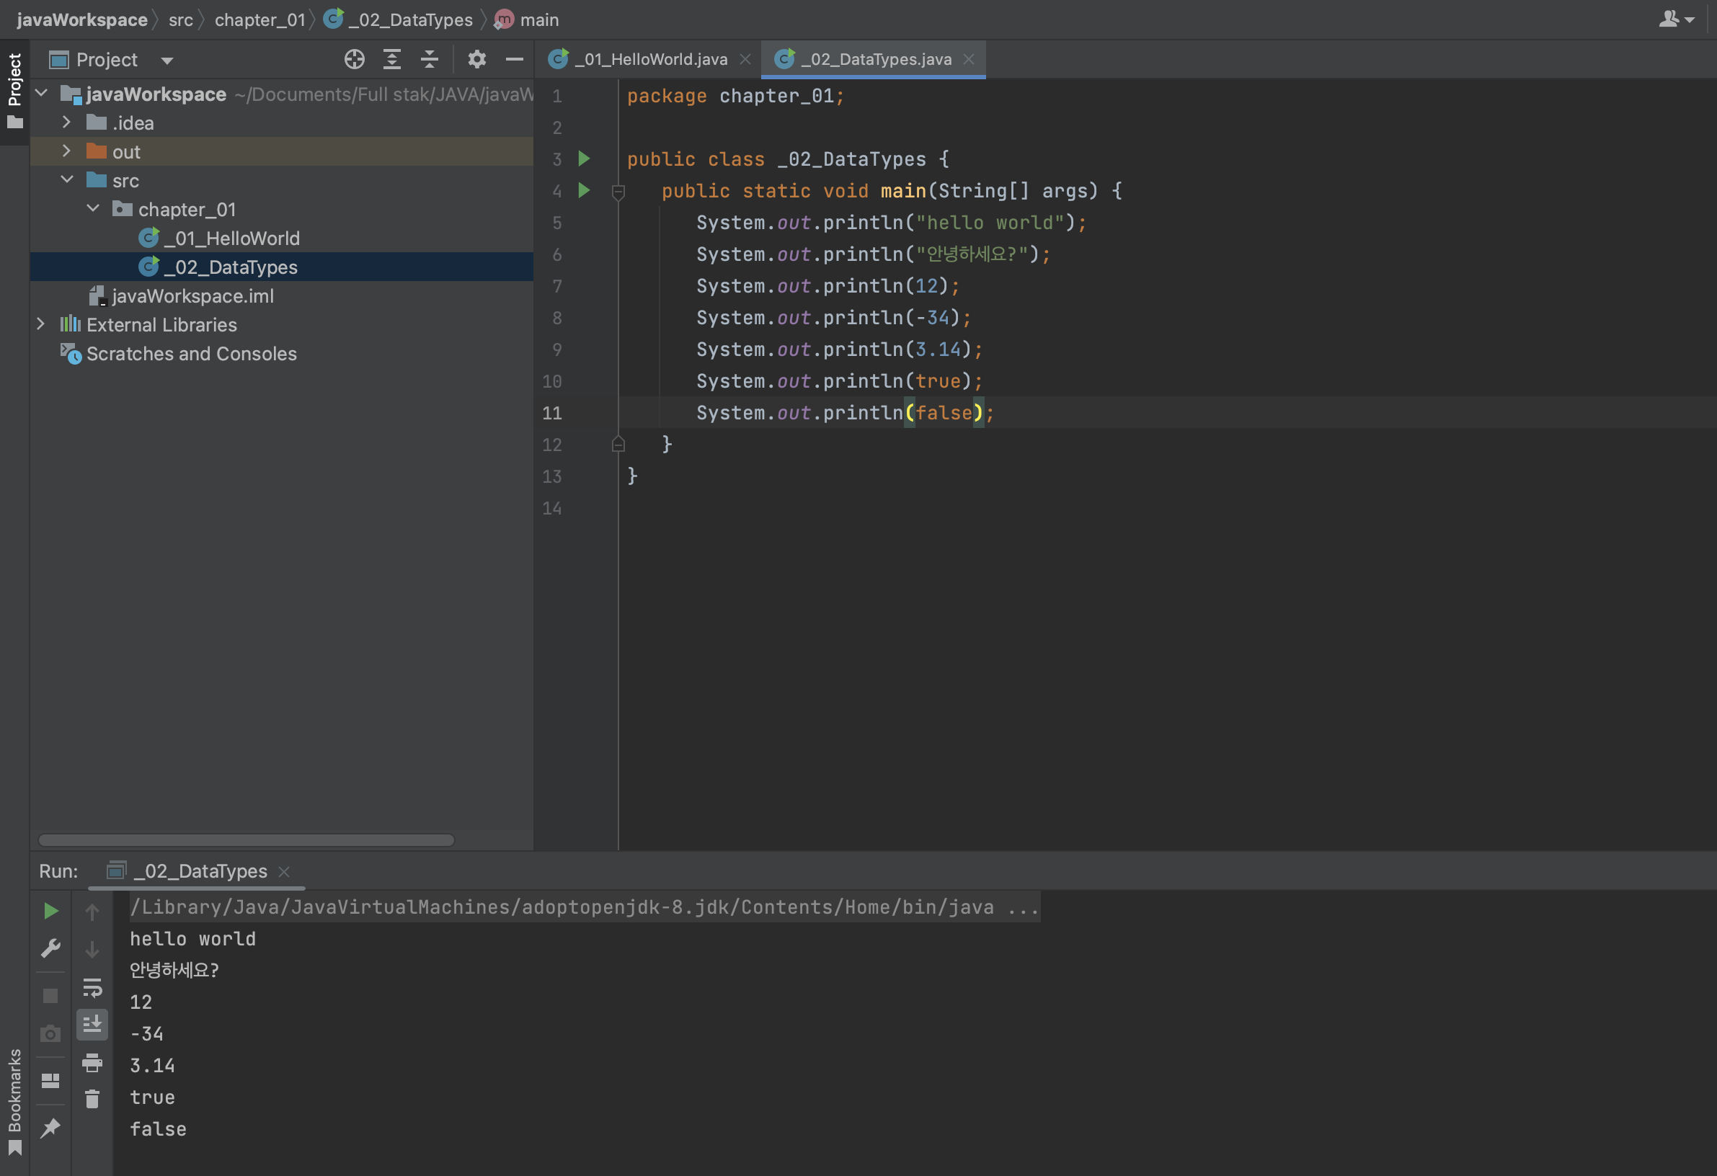This screenshot has height=1176, width=1717.
Task: Collapse the src folder
Action: [x=66, y=180]
